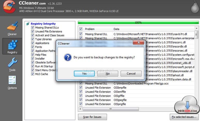Screen dimensions: 200x121
Task: Toggle Installer checkbox
Action: (x=33, y=59)
